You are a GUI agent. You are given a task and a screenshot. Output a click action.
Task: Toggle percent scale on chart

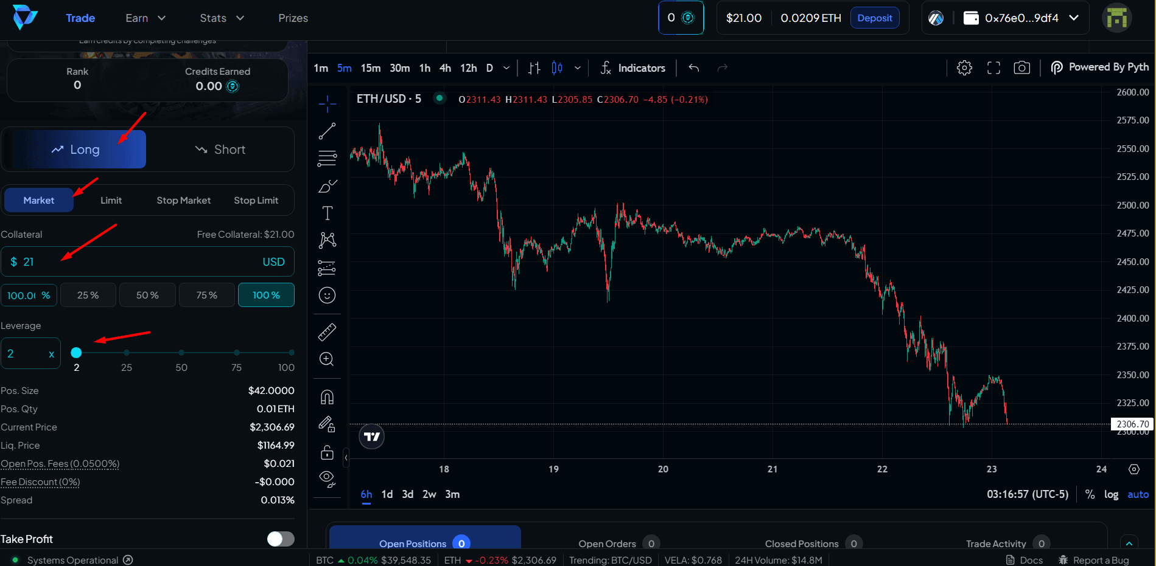pyautogui.click(x=1090, y=494)
